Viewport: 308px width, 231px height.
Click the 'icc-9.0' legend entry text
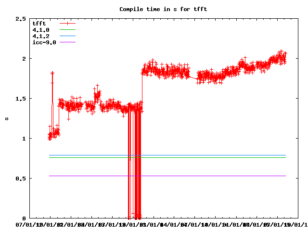(x=44, y=42)
